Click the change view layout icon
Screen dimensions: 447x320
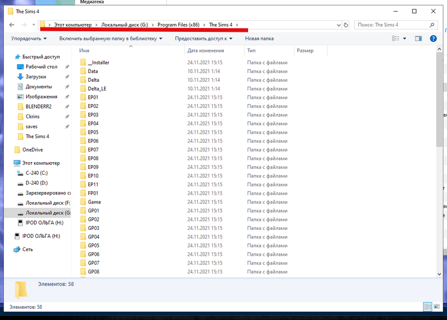[x=396, y=38]
